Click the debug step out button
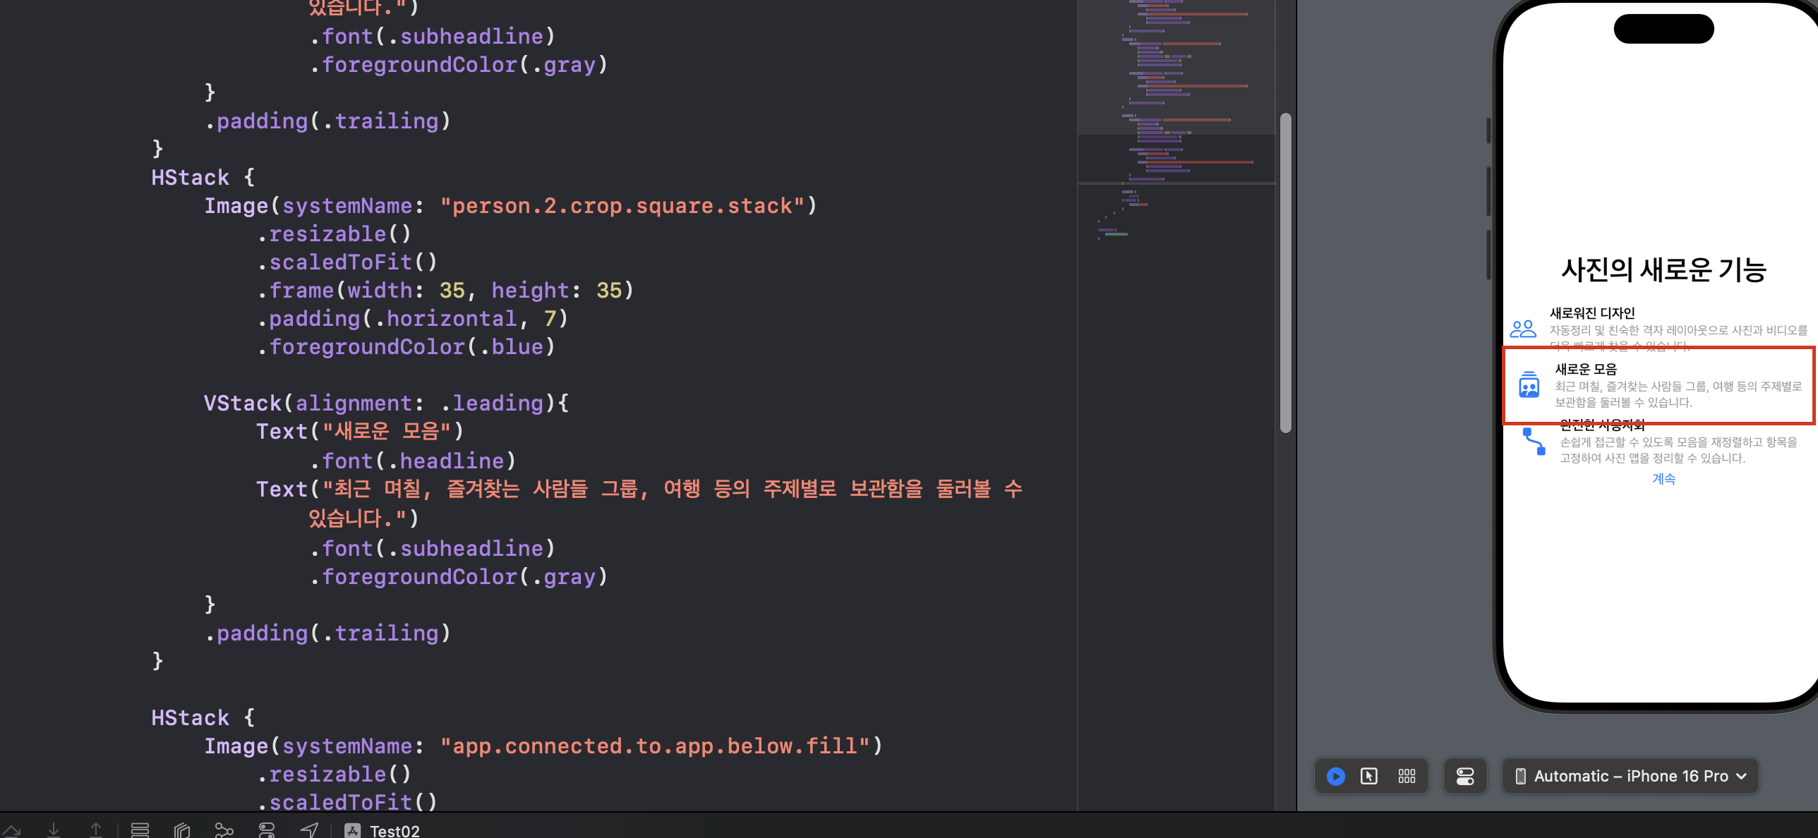The image size is (1818, 838). [x=96, y=830]
